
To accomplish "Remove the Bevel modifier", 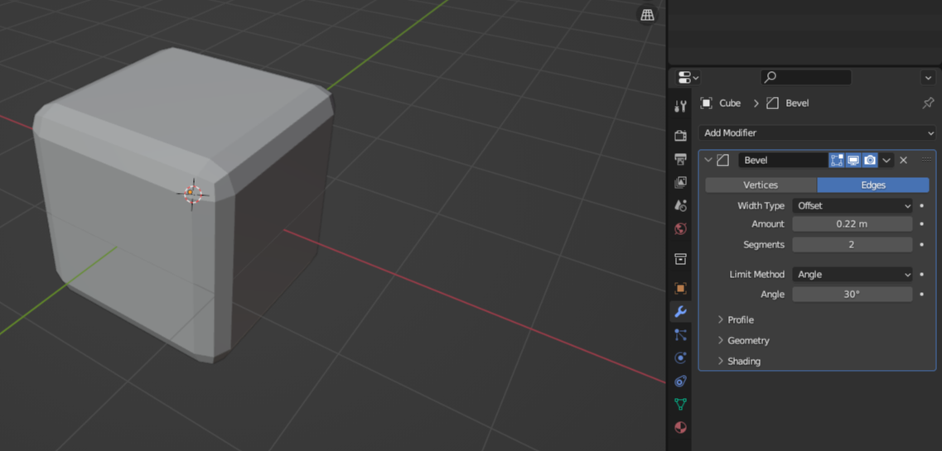I will point(903,161).
